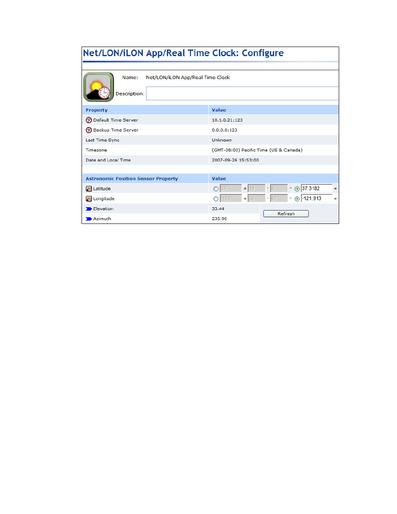Click the Azimuth label
397x514 pixels.
[102, 219]
